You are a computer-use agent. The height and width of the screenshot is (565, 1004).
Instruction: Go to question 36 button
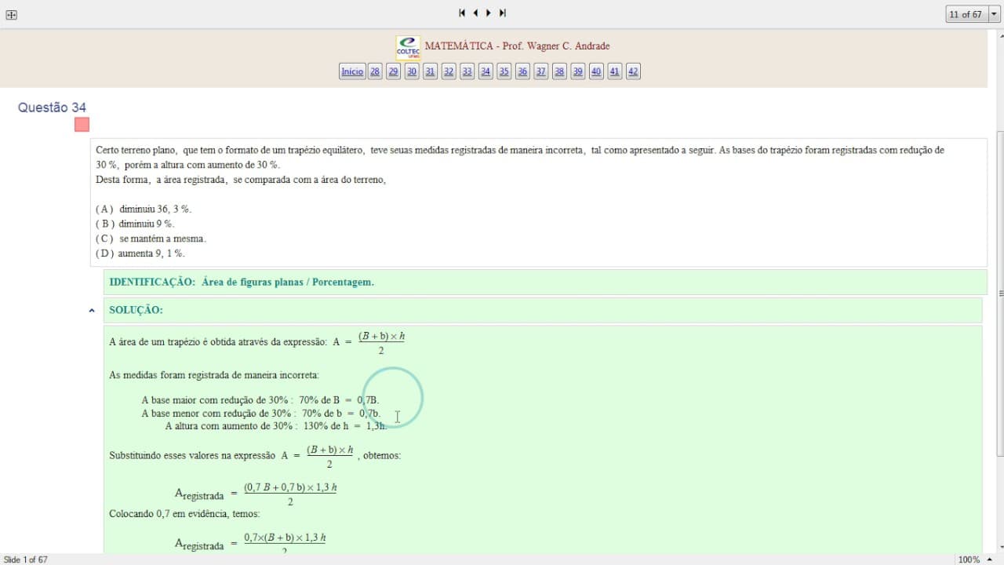click(x=522, y=71)
